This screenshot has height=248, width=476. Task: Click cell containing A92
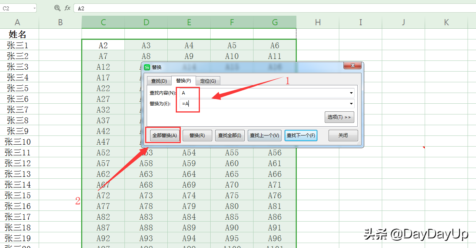click(103, 238)
